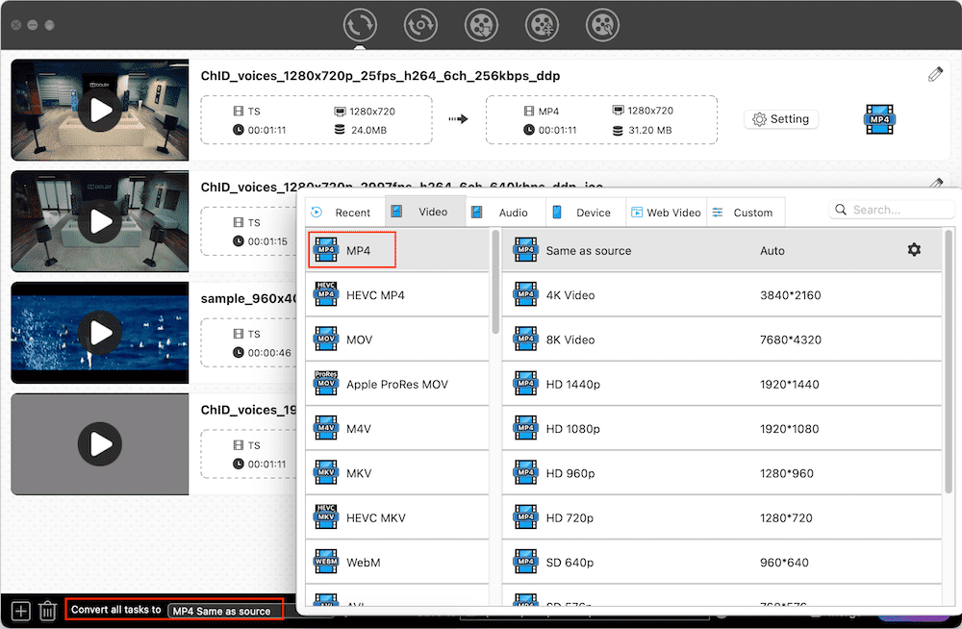This screenshot has height=629, width=962.
Task: Click the format Search field
Action: (x=892, y=210)
